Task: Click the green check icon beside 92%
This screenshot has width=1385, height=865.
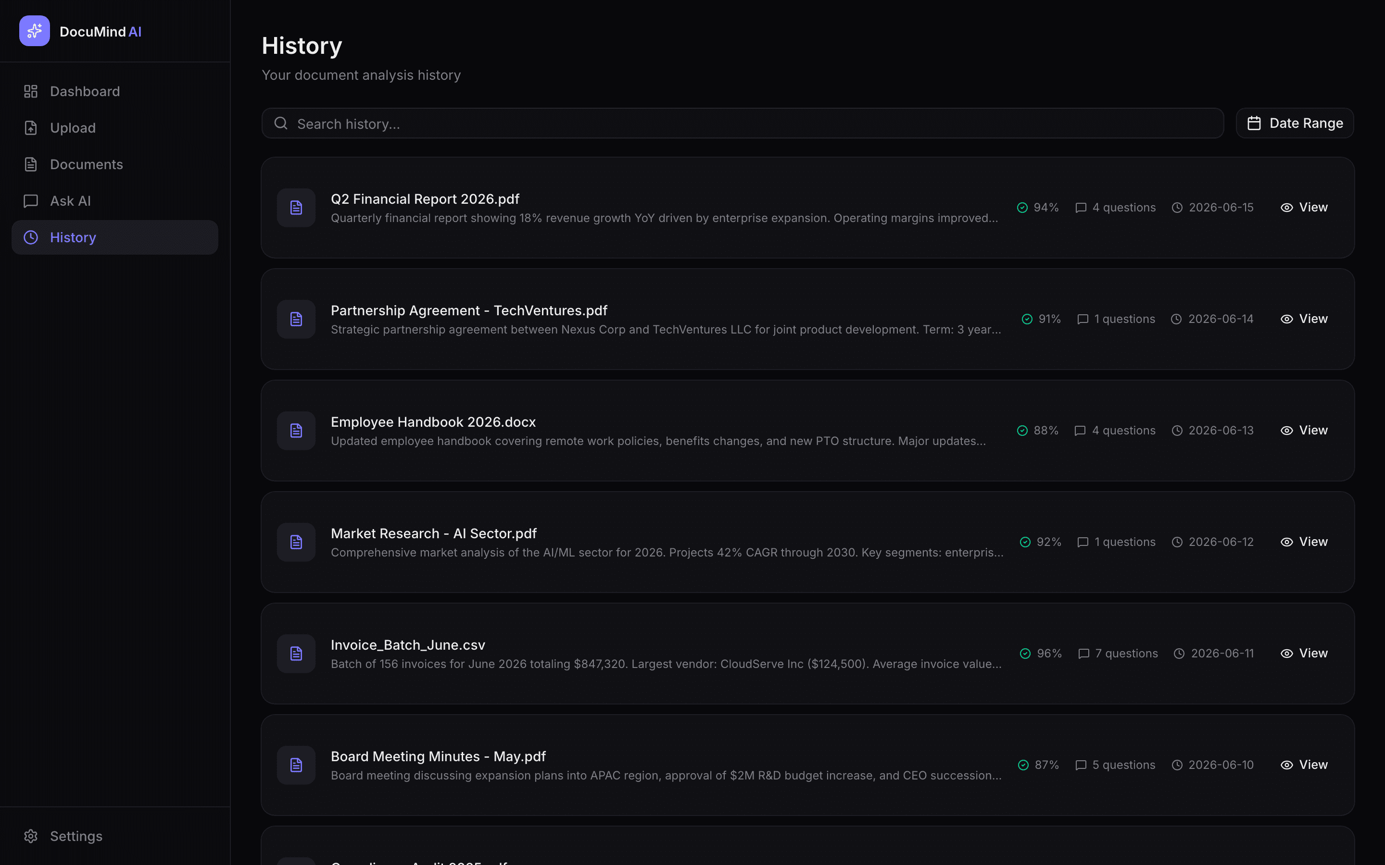Action: click(x=1025, y=543)
